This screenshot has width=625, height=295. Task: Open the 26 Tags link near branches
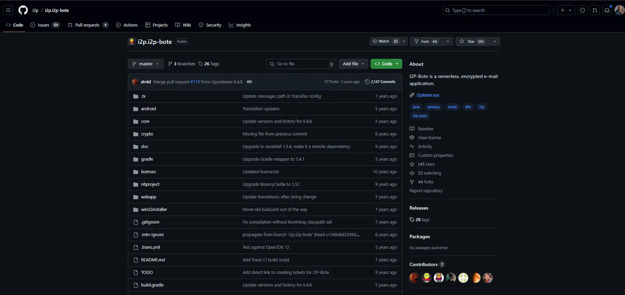(x=209, y=64)
